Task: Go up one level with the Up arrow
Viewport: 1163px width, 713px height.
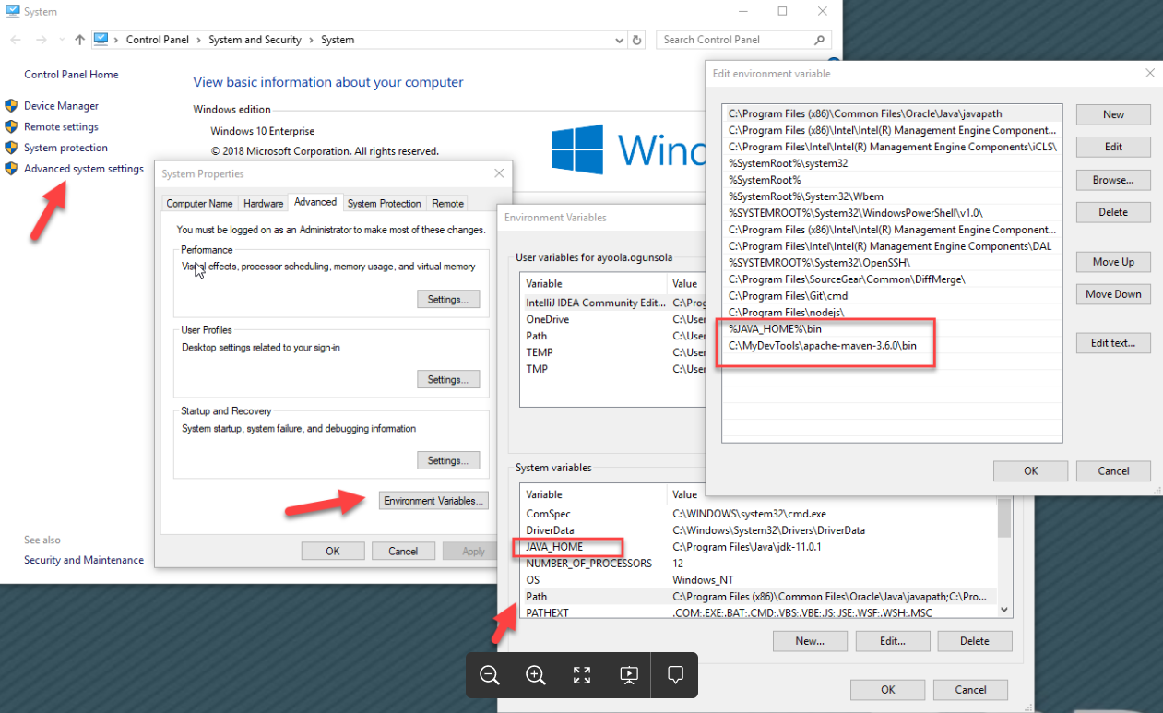Action: (x=80, y=40)
